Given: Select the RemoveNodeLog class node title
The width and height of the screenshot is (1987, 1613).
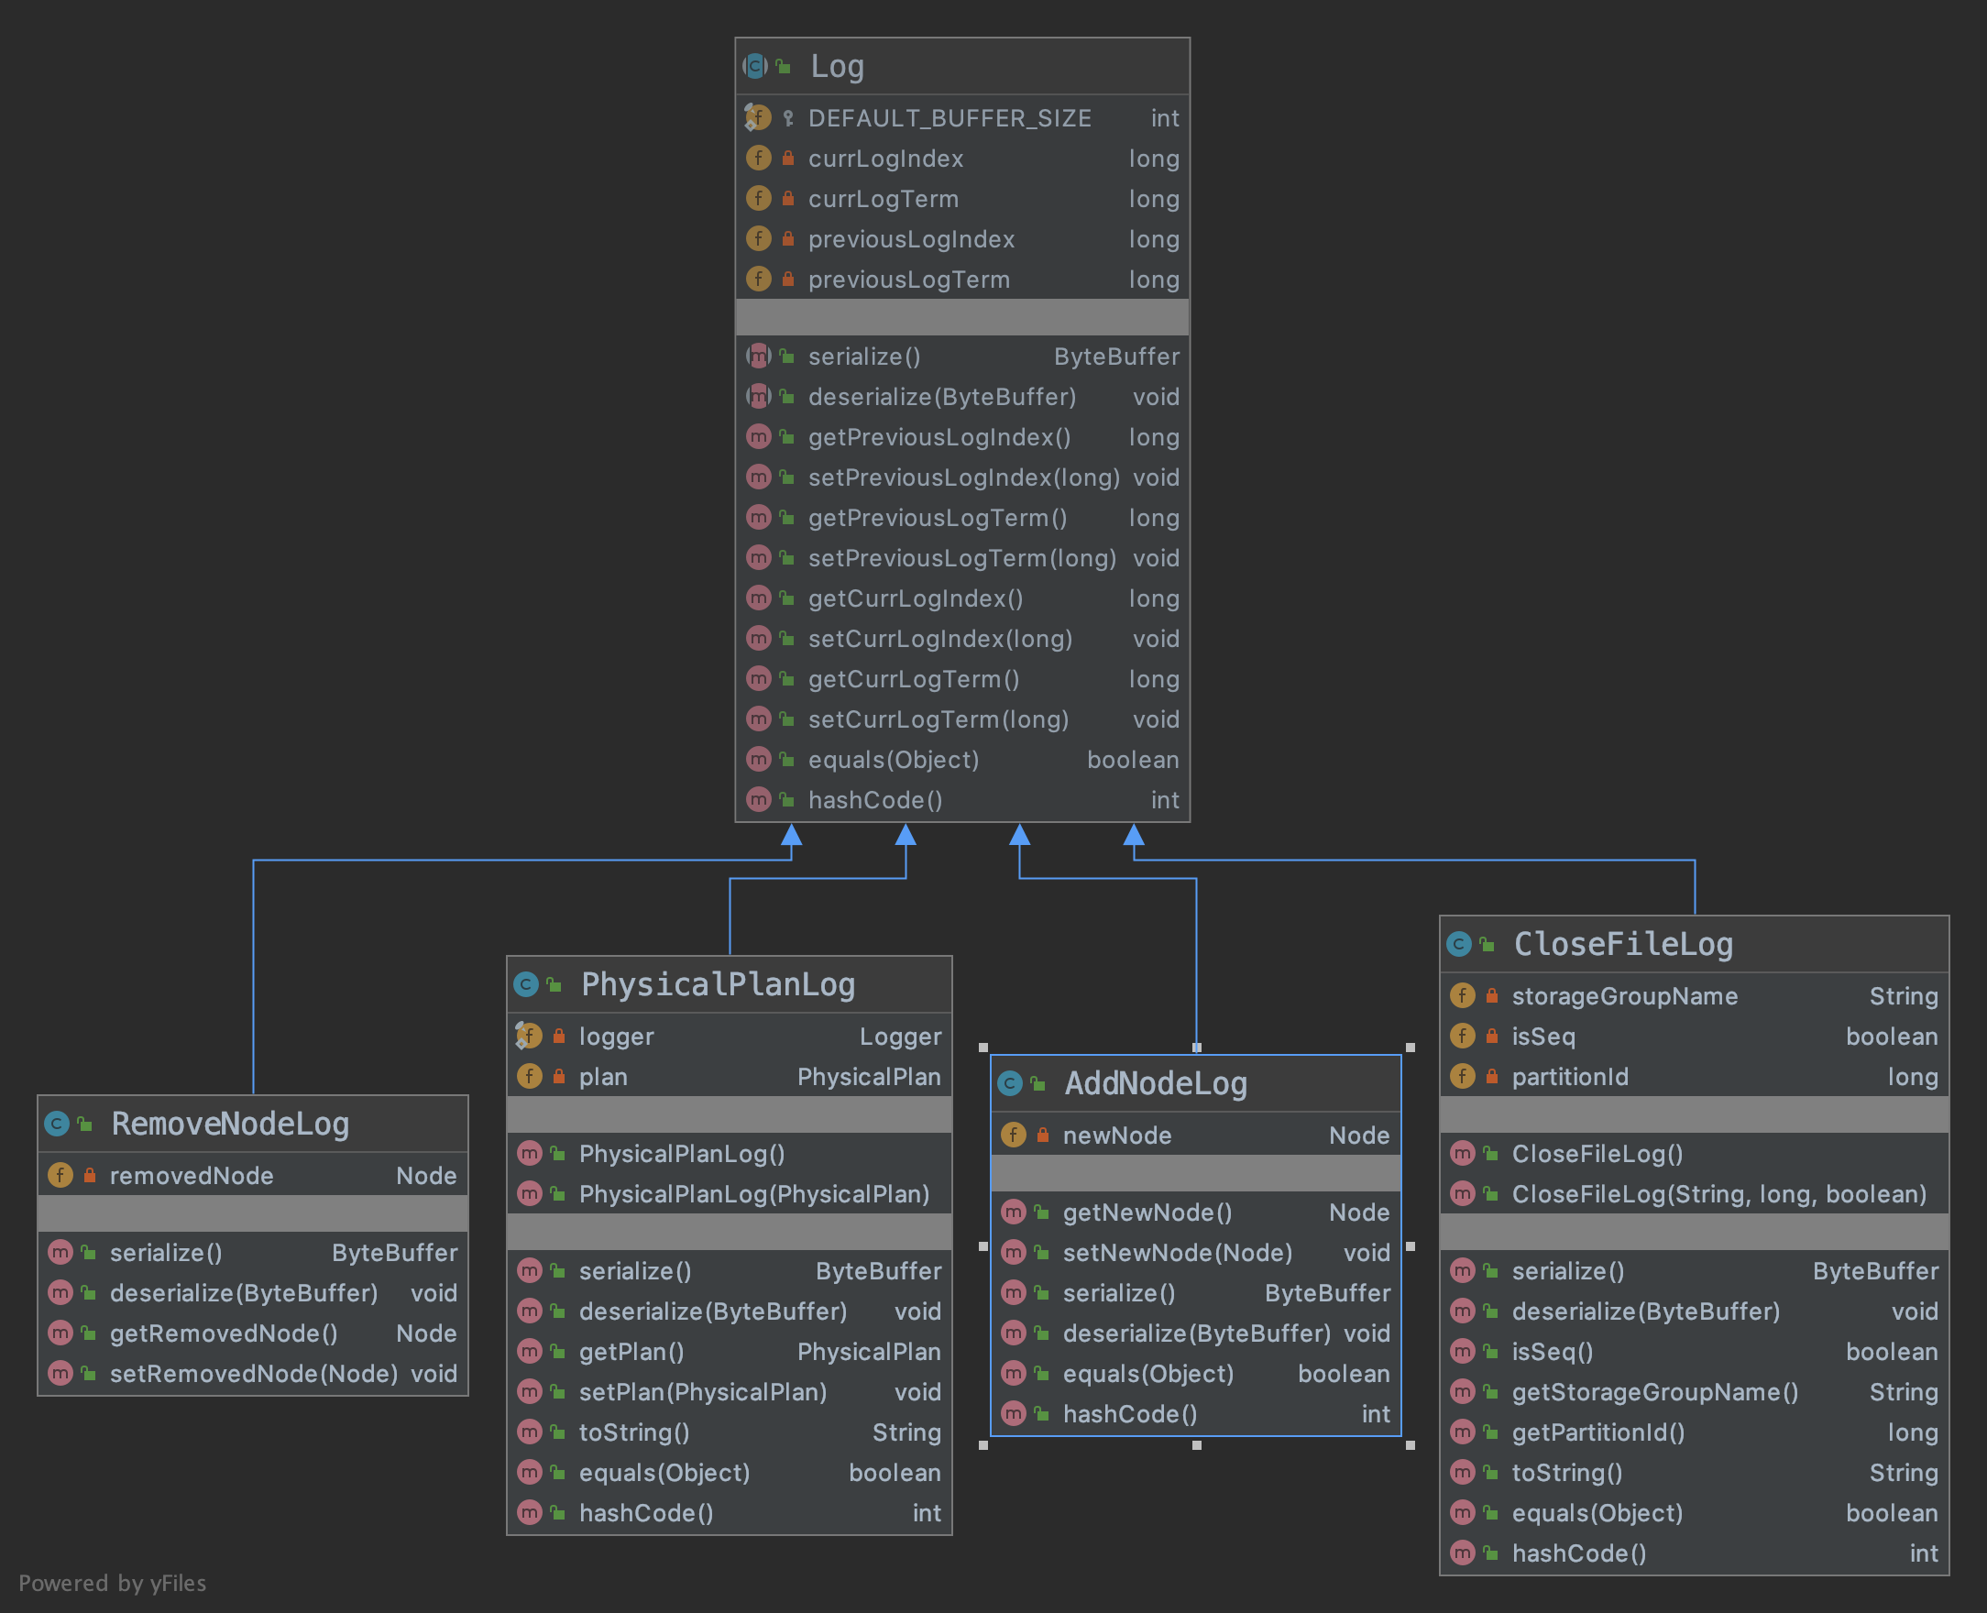Looking at the screenshot, I should click(x=229, y=1125).
